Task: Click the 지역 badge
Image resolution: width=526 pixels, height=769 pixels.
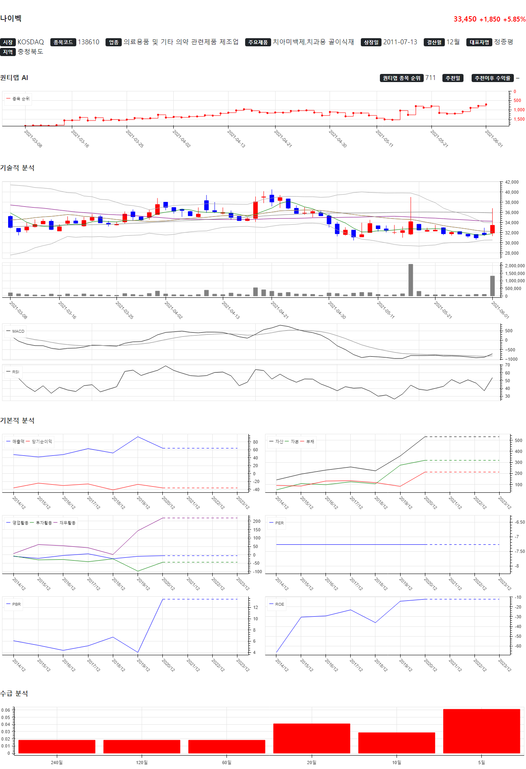Action: 8,52
